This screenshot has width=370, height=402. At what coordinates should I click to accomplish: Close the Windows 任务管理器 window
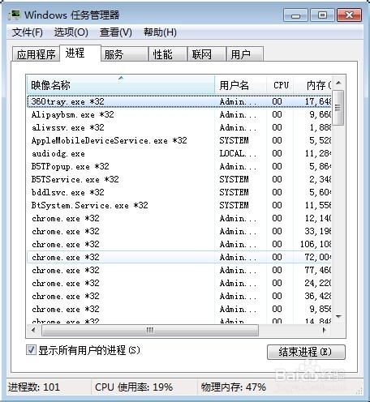coord(349,15)
